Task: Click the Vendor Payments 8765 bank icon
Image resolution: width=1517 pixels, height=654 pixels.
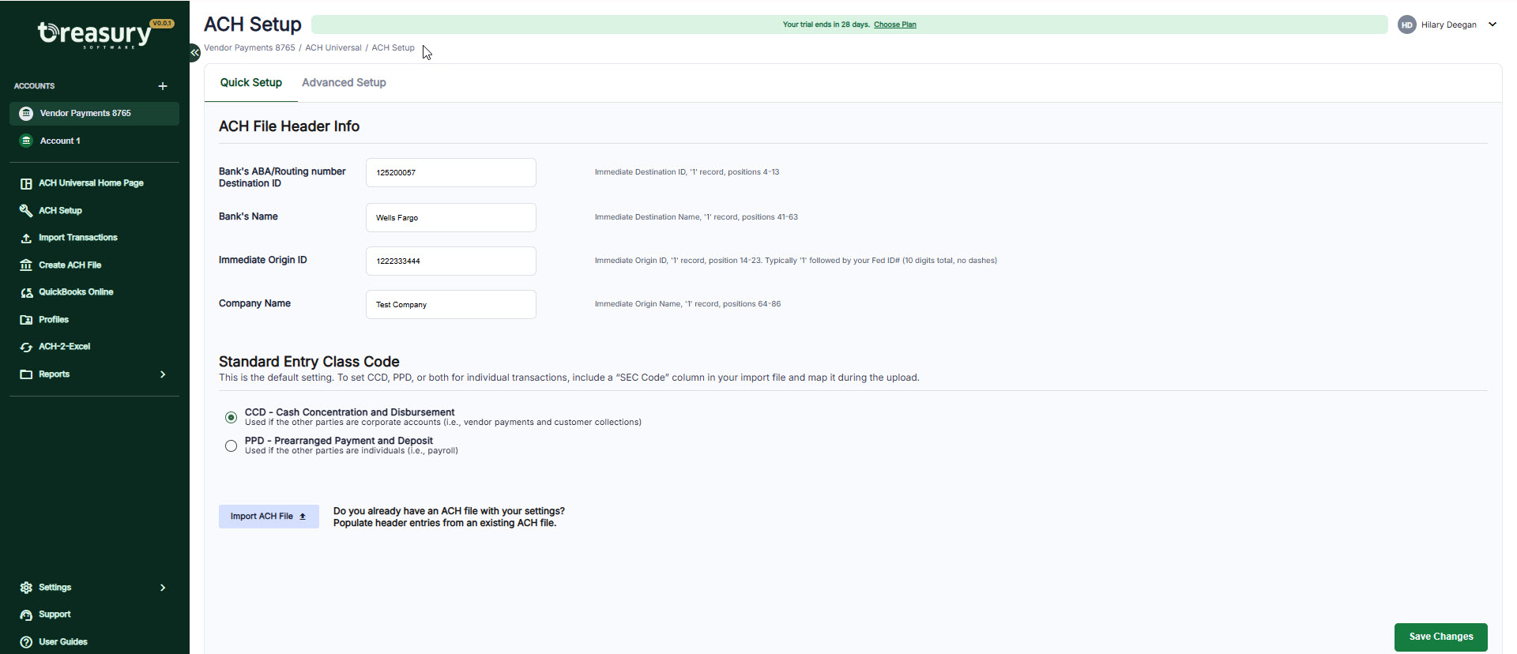Action: pyautogui.click(x=26, y=113)
